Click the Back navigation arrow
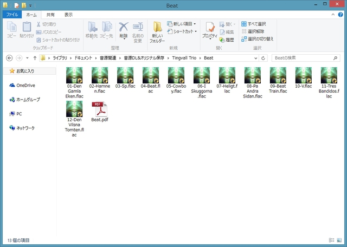This screenshot has height=247, width=347. coord(9,57)
